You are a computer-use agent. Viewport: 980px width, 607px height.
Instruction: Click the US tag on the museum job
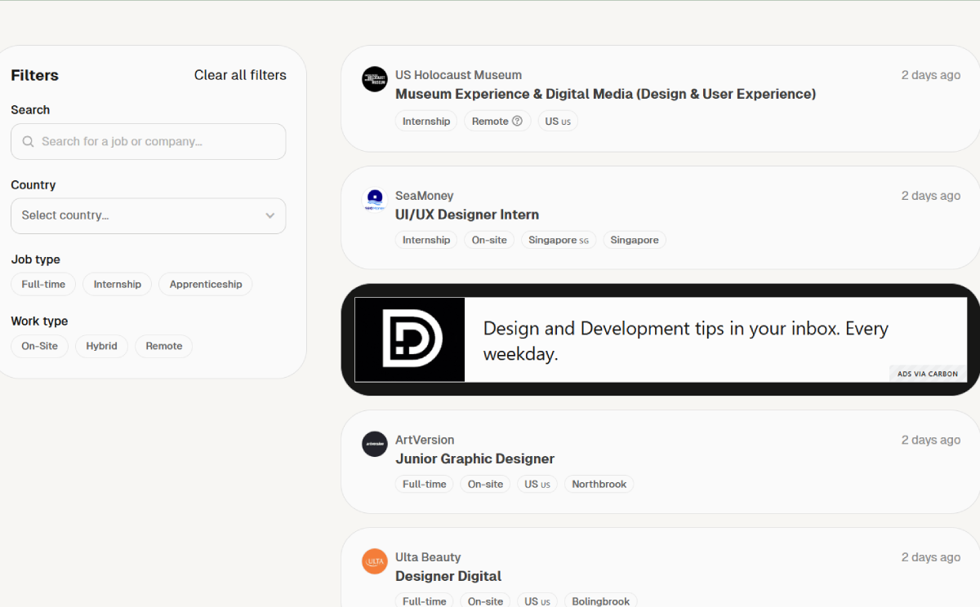point(558,121)
